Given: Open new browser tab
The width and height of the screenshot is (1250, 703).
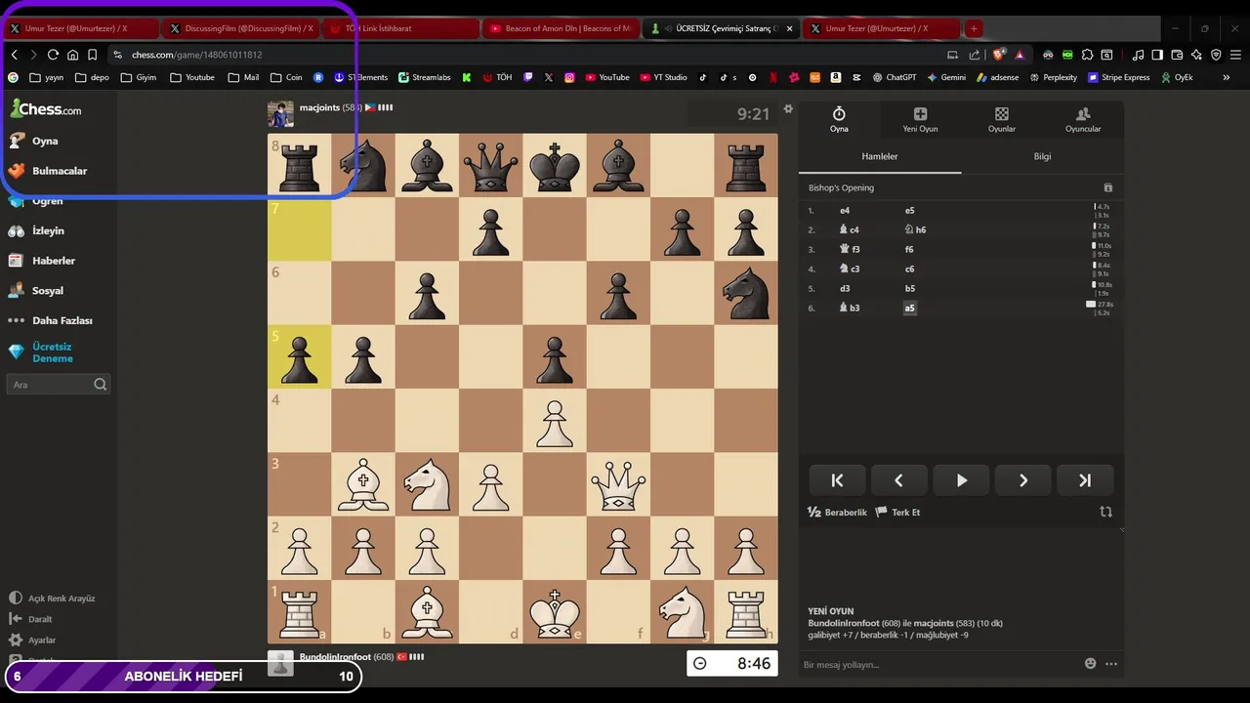Looking at the screenshot, I should (x=974, y=28).
